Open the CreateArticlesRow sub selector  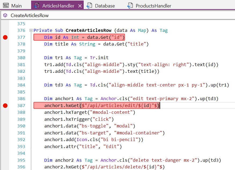coord(118,16)
